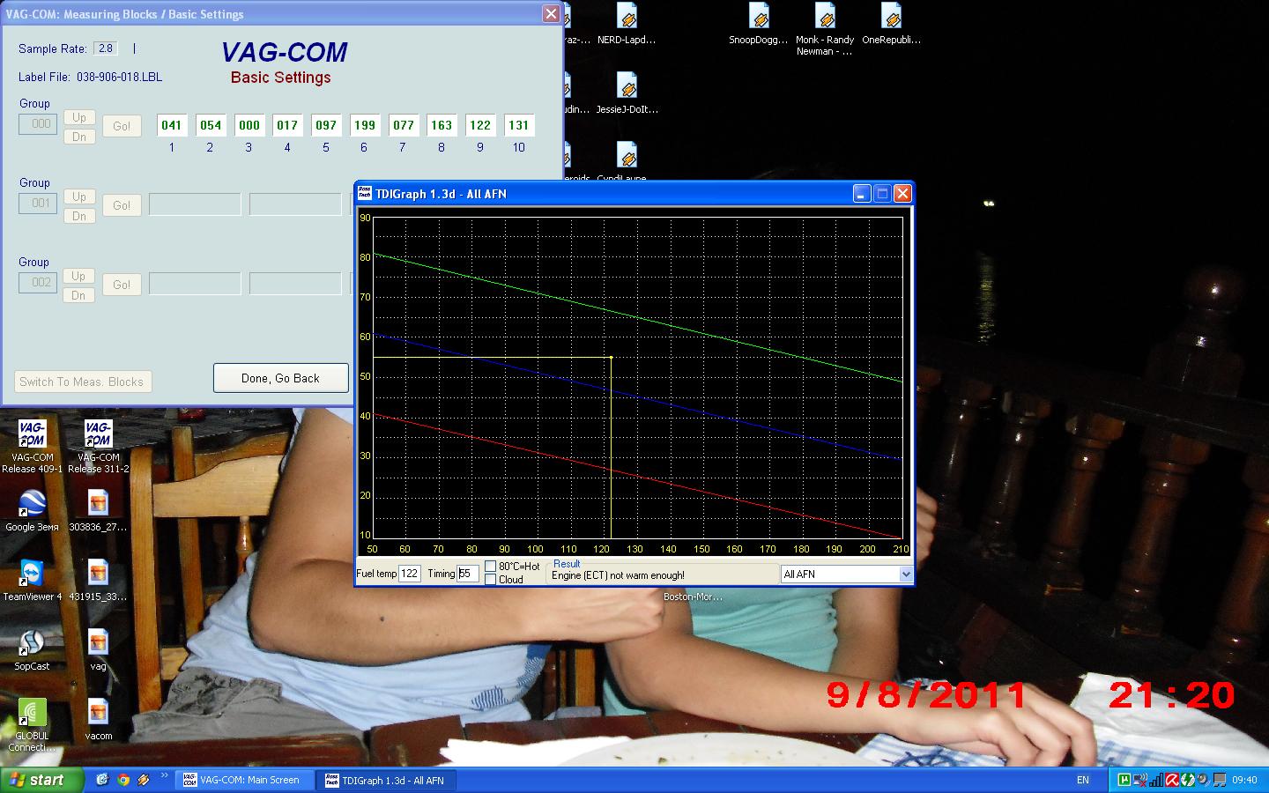Click measuring block value 163
This screenshot has height=793, width=1269.
(x=442, y=125)
